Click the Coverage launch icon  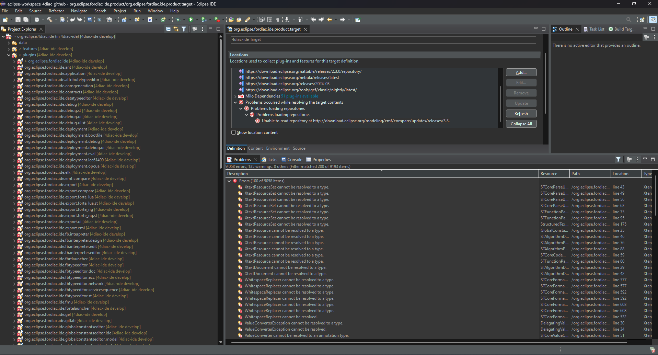point(204,20)
